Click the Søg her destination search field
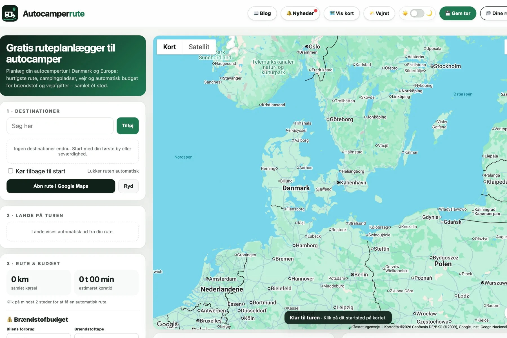This screenshot has height=338, width=507. coord(60,126)
